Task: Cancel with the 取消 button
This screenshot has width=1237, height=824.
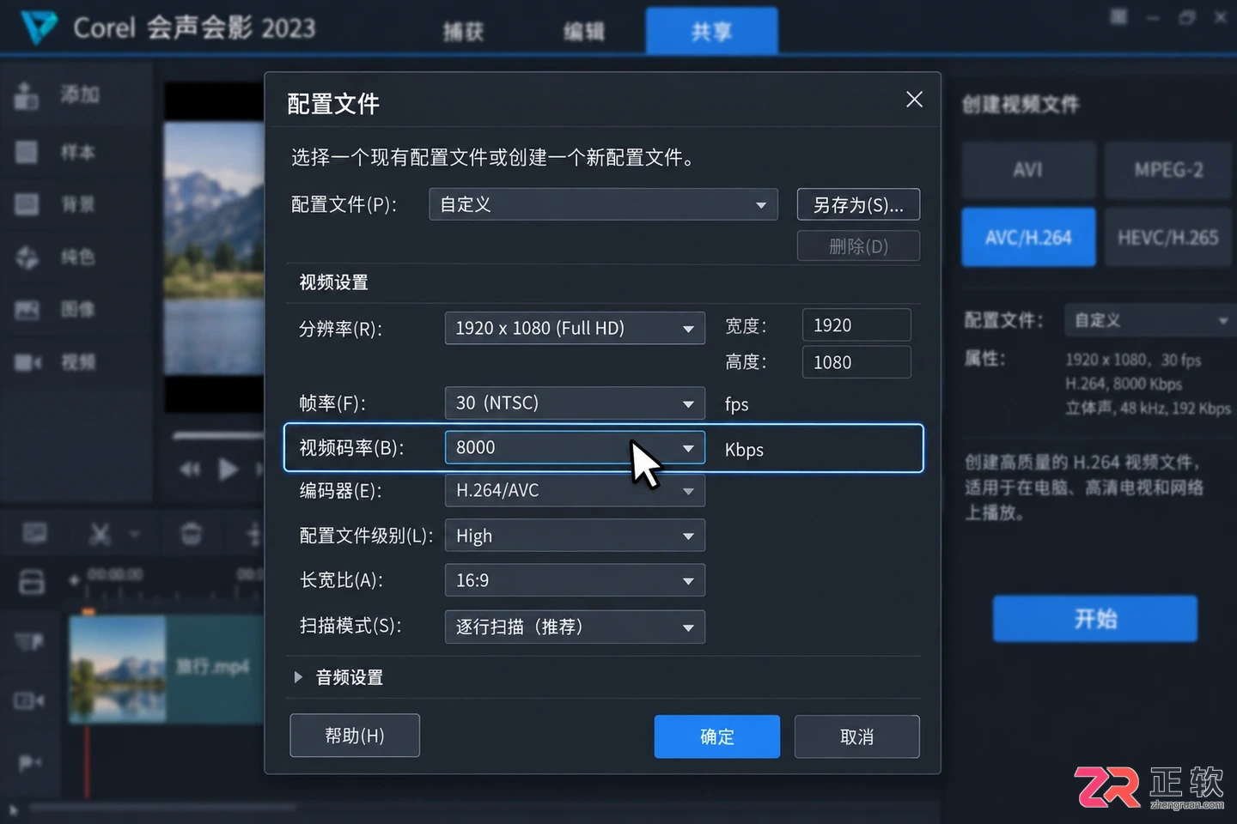Action: point(856,736)
